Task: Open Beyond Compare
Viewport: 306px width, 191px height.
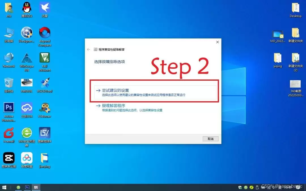Action: (44, 33)
